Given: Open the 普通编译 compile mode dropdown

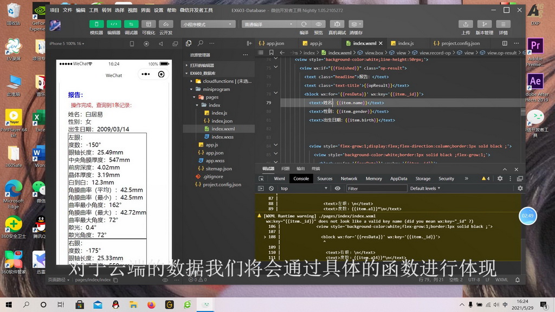Looking at the screenshot, I should tap(269, 24).
